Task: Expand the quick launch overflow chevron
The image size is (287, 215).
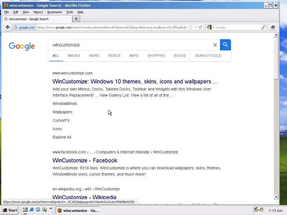Action: (x=51, y=208)
